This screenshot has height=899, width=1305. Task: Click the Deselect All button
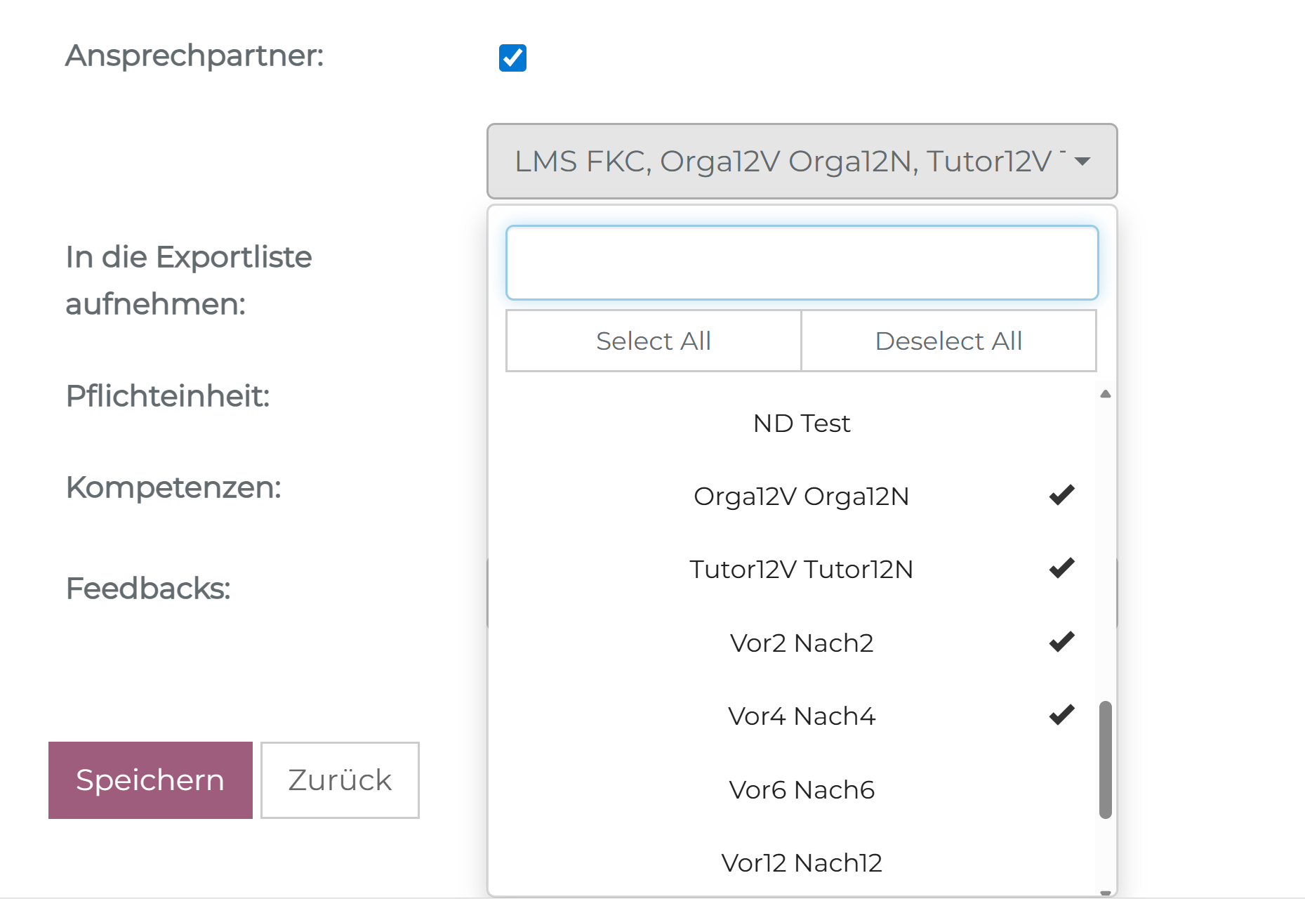[948, 341]
